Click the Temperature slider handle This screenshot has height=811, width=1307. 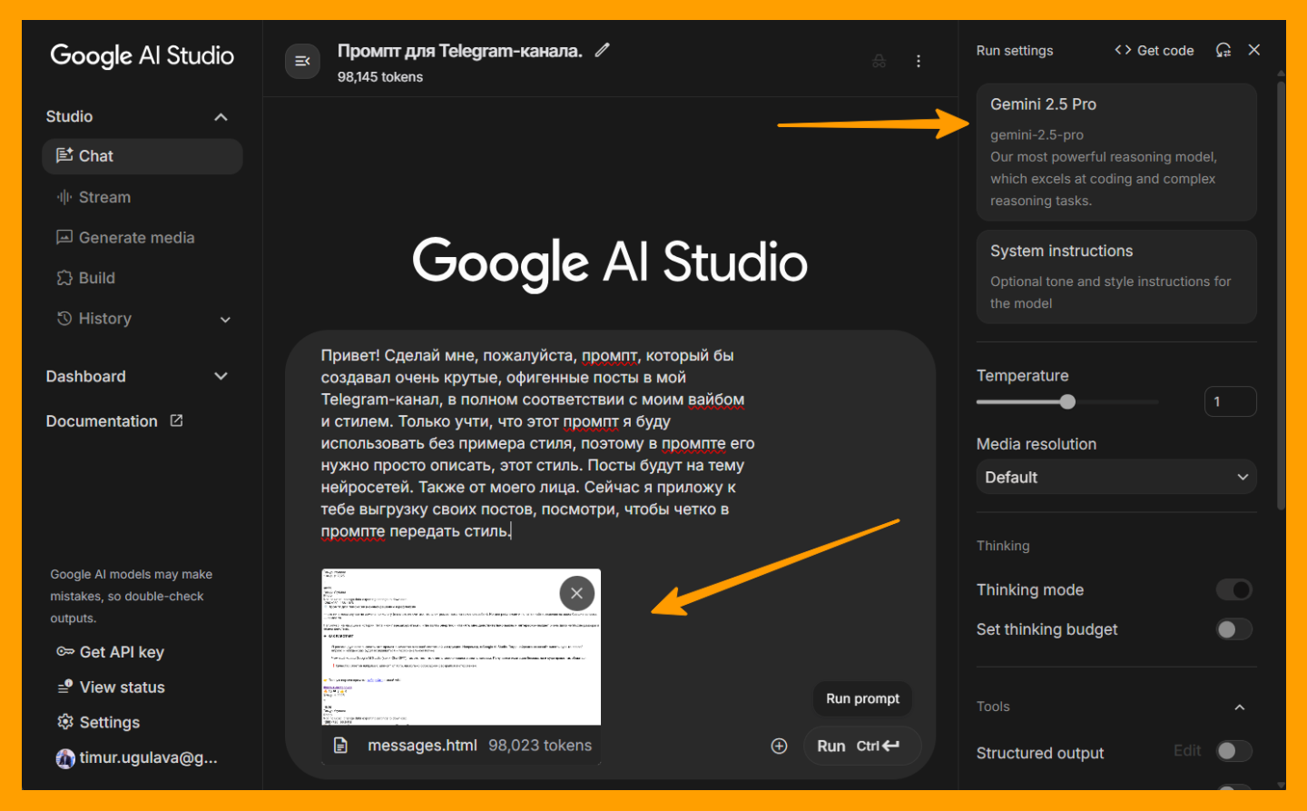(1067, 401)
